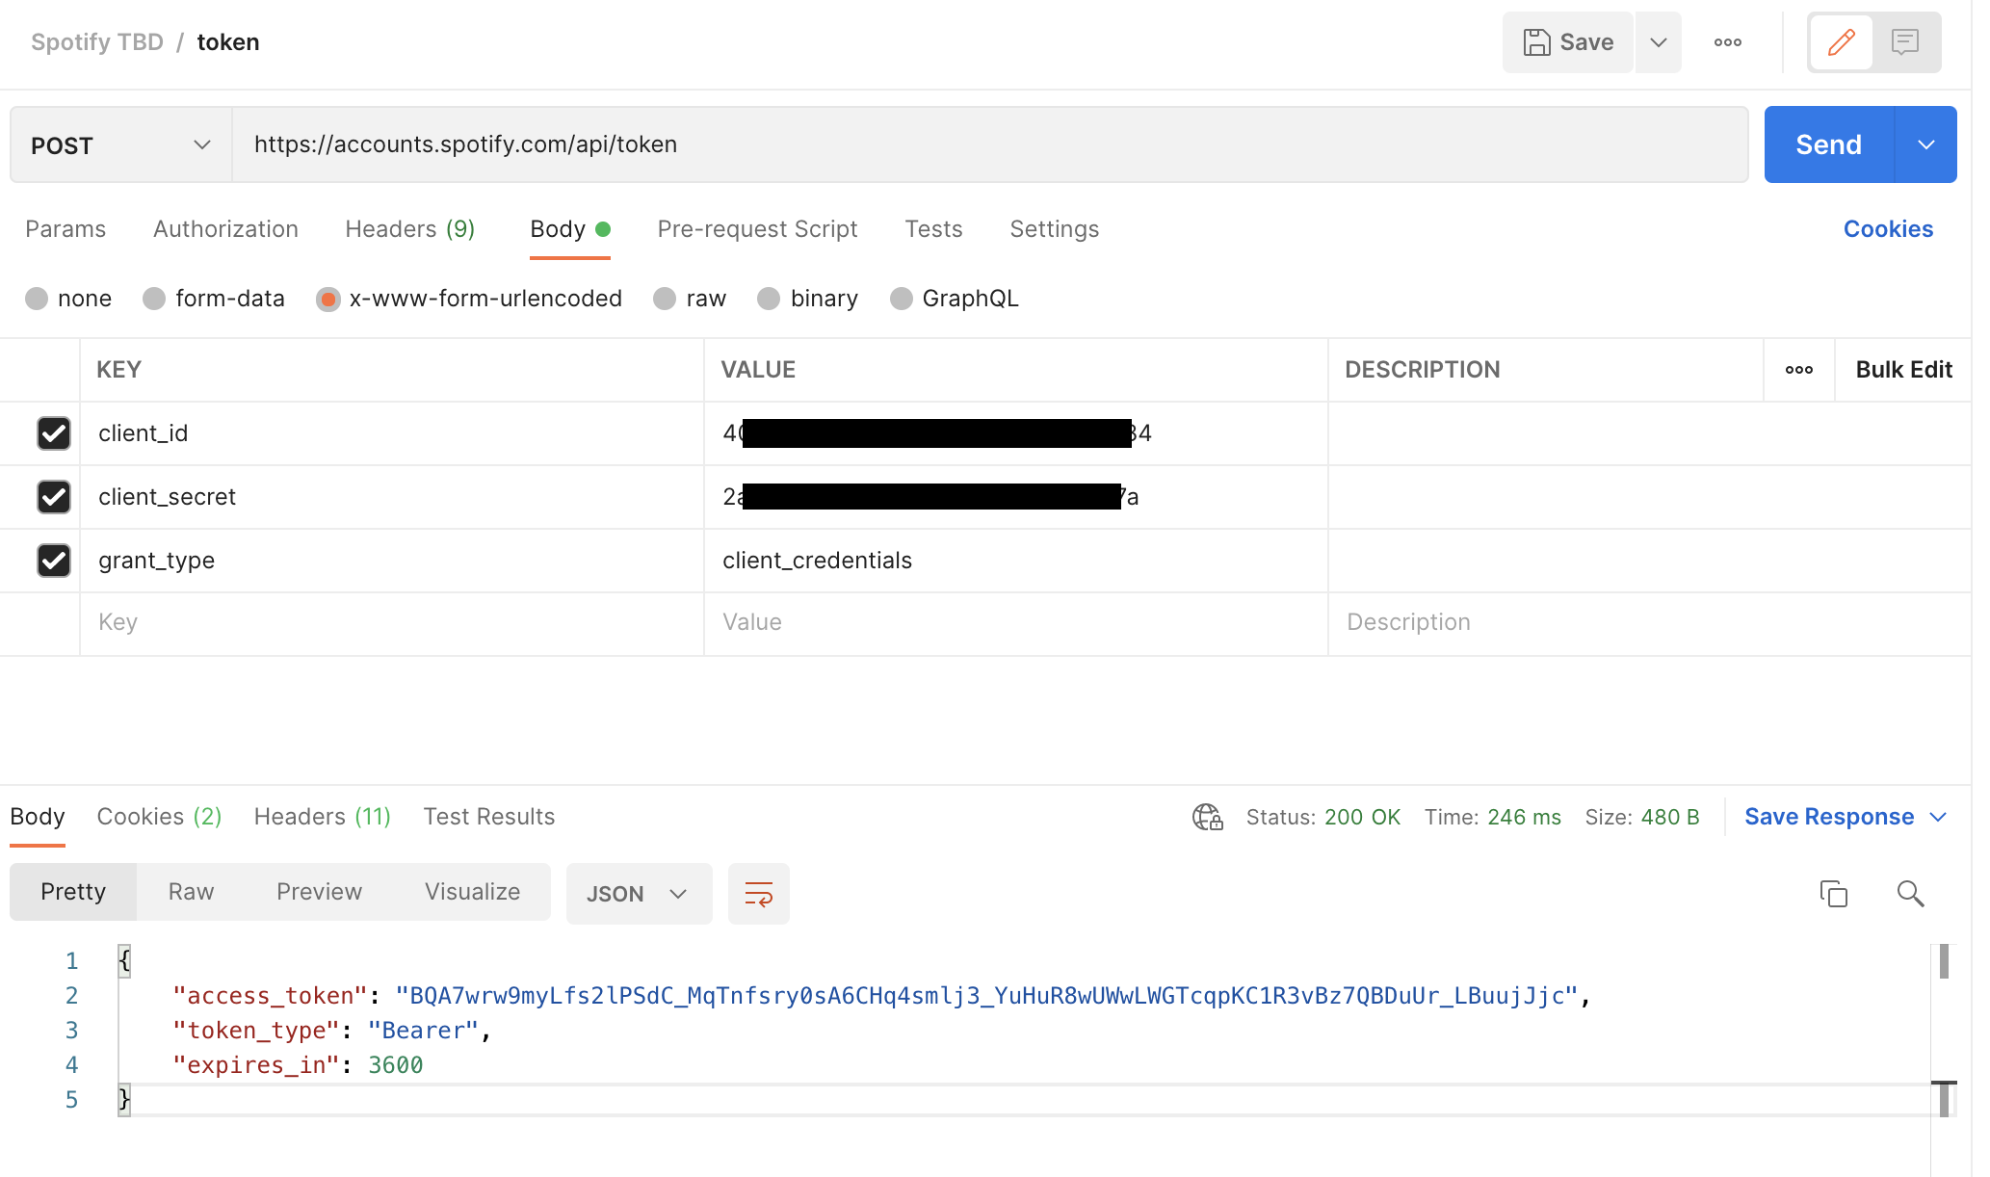Open the table column options three-dot icon
Screen dimensions: 1990x1177
1799,370
